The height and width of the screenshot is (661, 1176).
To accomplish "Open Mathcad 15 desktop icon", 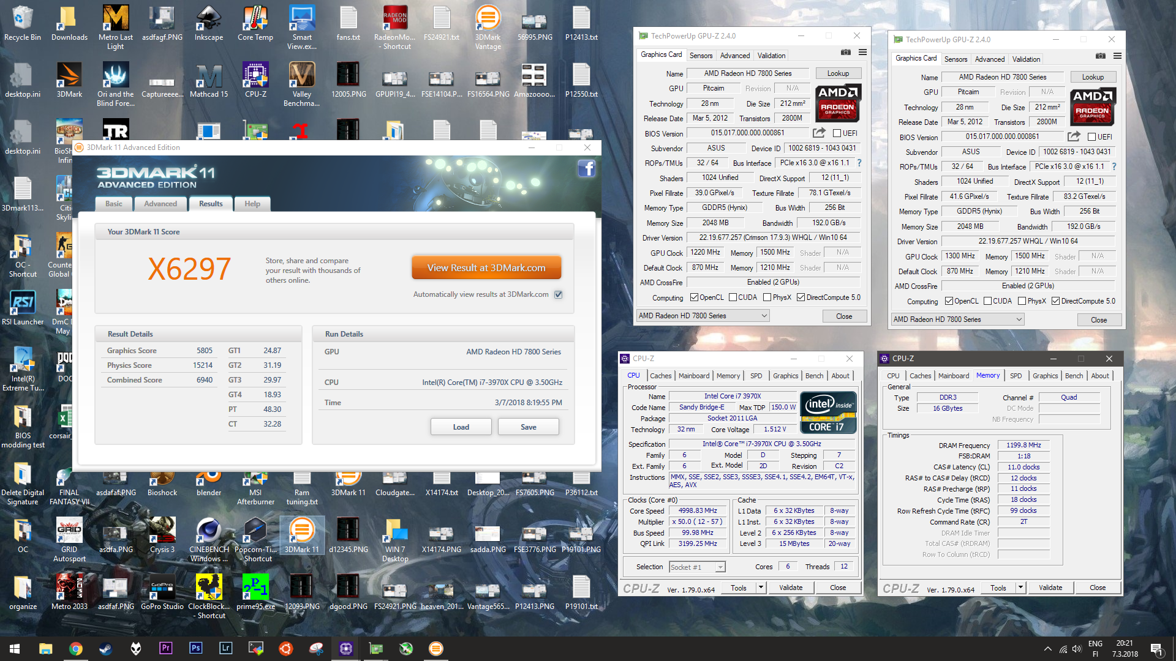I will [x=209, y=80].
